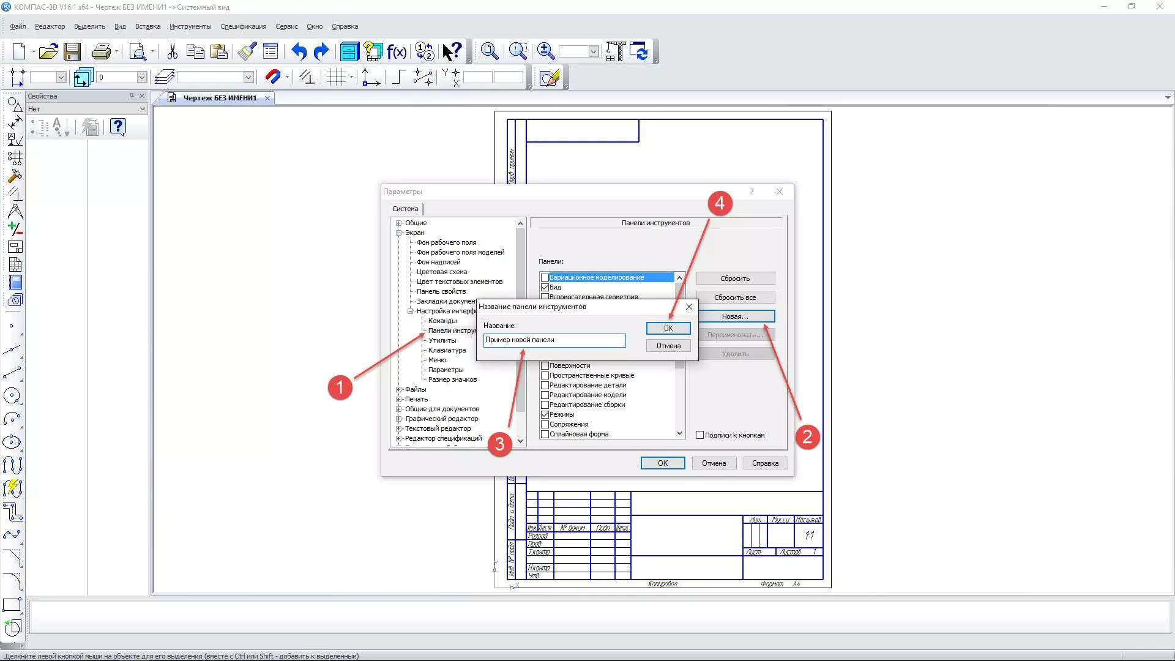Switch to Чертеж БЕЗ ИМЕНИ1 document tab
Image resolution: width=1175 pixels, height=661 pixels.
[220, 98]
